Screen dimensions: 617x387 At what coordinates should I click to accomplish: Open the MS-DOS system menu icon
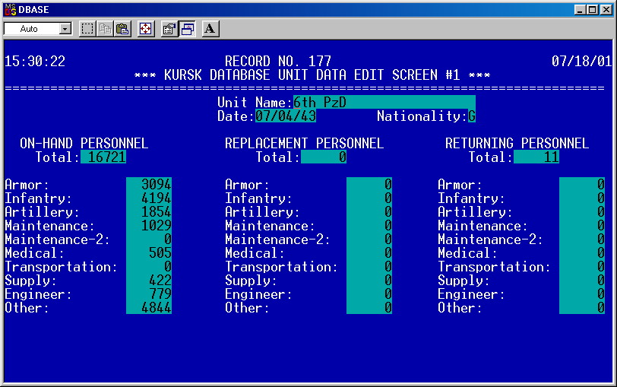click(x=10, y=8)
